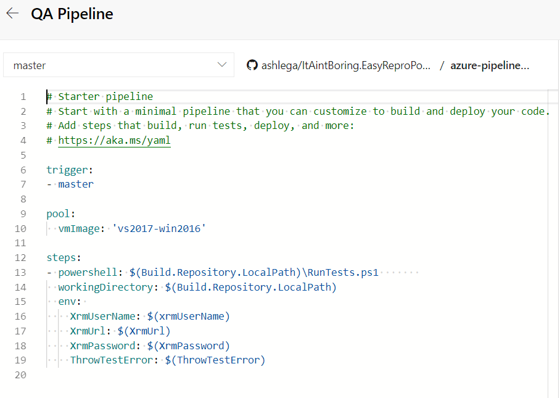Click the editor's vertical scrollbar track
This screenshot has width=560, height=398.
553,247
